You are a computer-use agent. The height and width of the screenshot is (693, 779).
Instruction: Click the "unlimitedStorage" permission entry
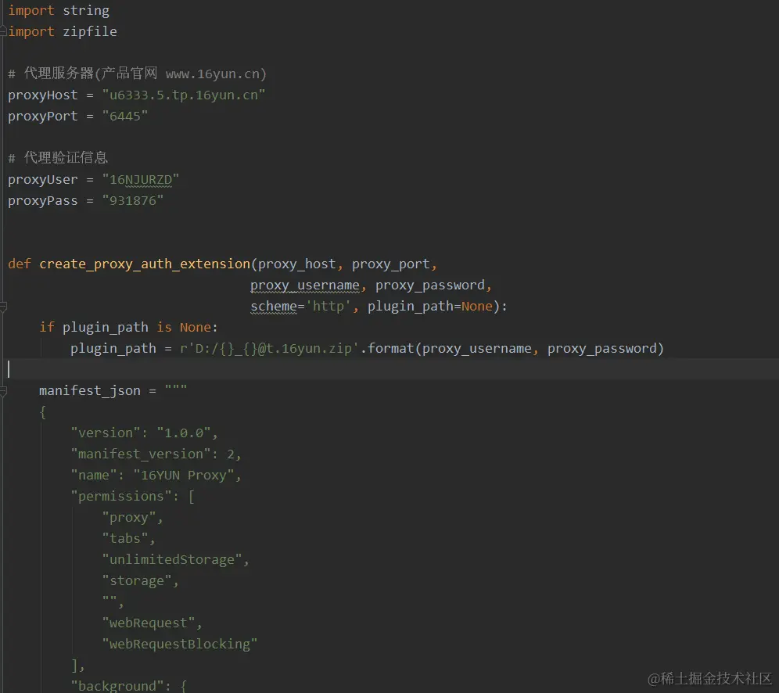[171, 559]
